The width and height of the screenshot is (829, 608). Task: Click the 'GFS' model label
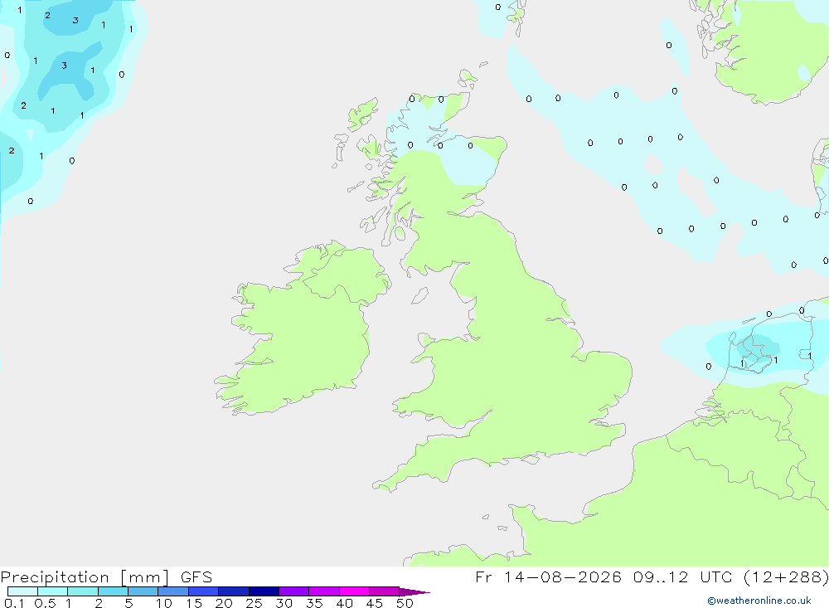tap(196, 577)
